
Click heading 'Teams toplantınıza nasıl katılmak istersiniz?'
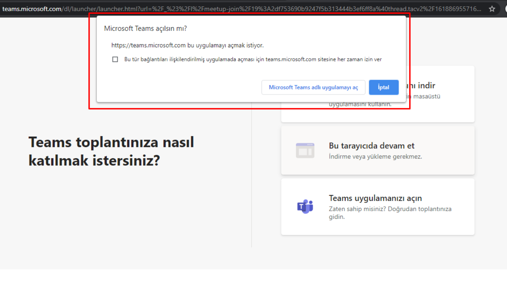pos(111,151)
